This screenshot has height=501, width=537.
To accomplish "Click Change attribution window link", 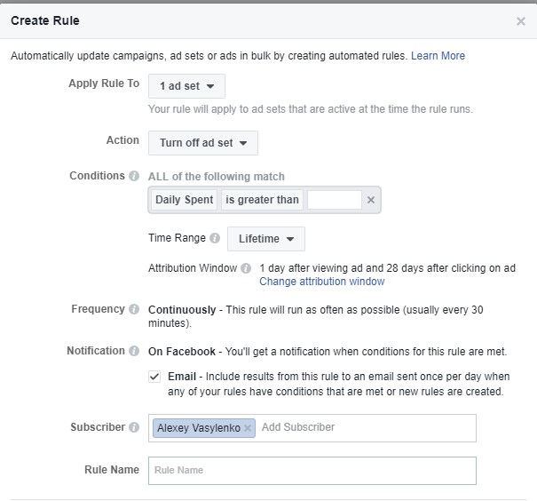I will pos(322,282).
